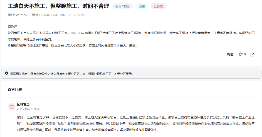Click the complaint paragraph starting 陕西省西安市长安区
Image resolution: width=262 pixels, height=137 pixels.
(x=131, y=36)
